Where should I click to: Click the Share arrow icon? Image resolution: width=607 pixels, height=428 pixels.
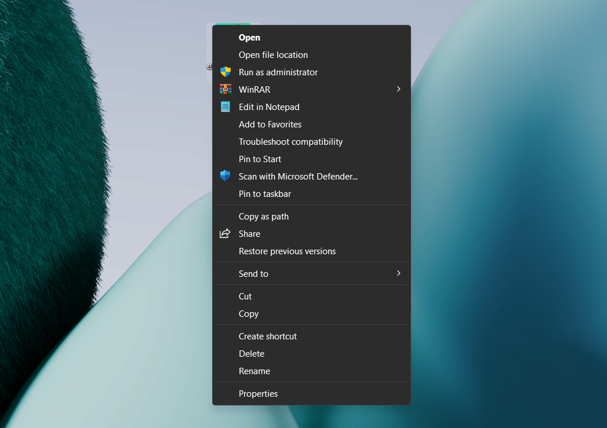pos(225,233)
